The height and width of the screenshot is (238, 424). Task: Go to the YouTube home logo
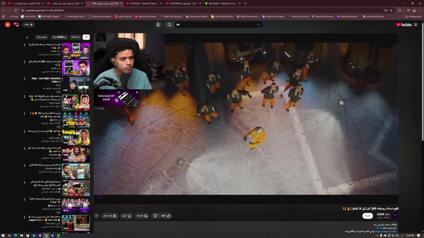coord(404,24)
